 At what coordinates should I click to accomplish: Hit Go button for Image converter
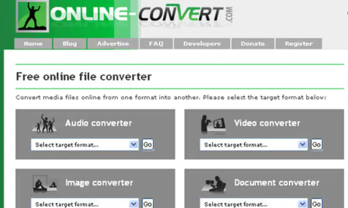[x=148, y=203]
